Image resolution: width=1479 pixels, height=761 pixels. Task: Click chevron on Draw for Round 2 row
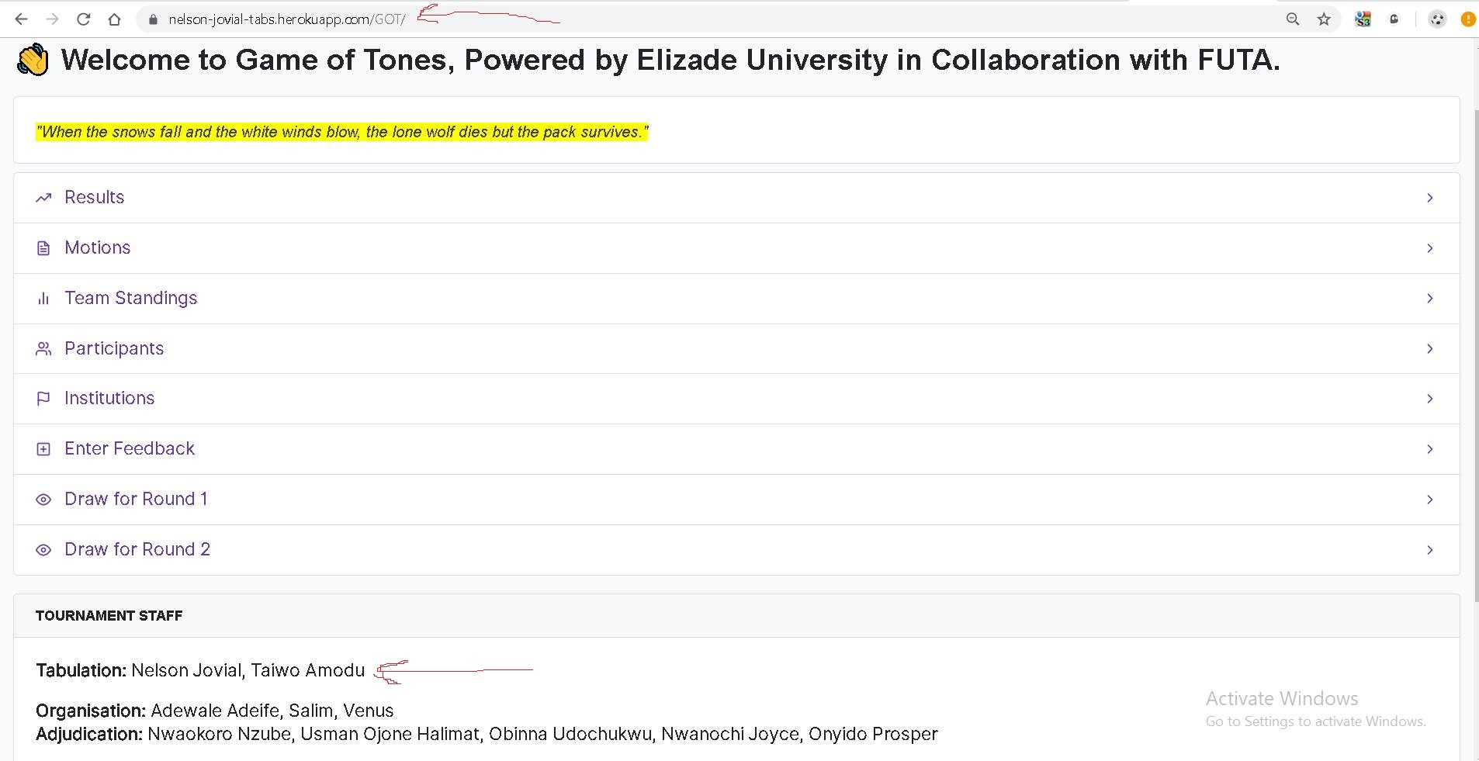(1429, 550)
